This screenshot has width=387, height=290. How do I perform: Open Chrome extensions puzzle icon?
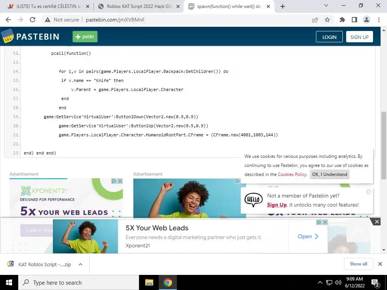pos(342,20)
